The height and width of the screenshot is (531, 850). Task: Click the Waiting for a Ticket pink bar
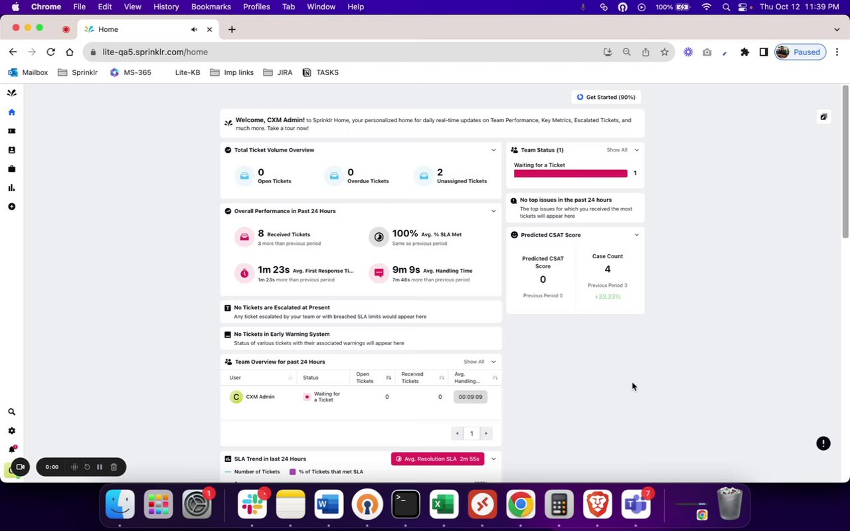pos(570,173)
